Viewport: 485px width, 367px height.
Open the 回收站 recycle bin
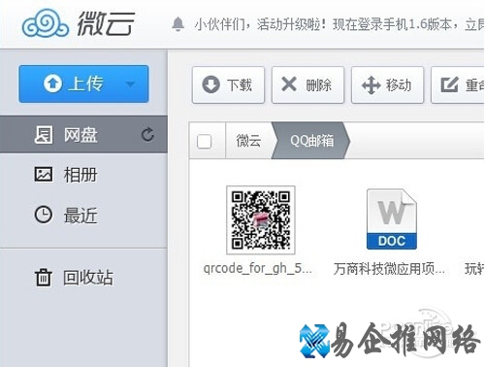point(83,278)
